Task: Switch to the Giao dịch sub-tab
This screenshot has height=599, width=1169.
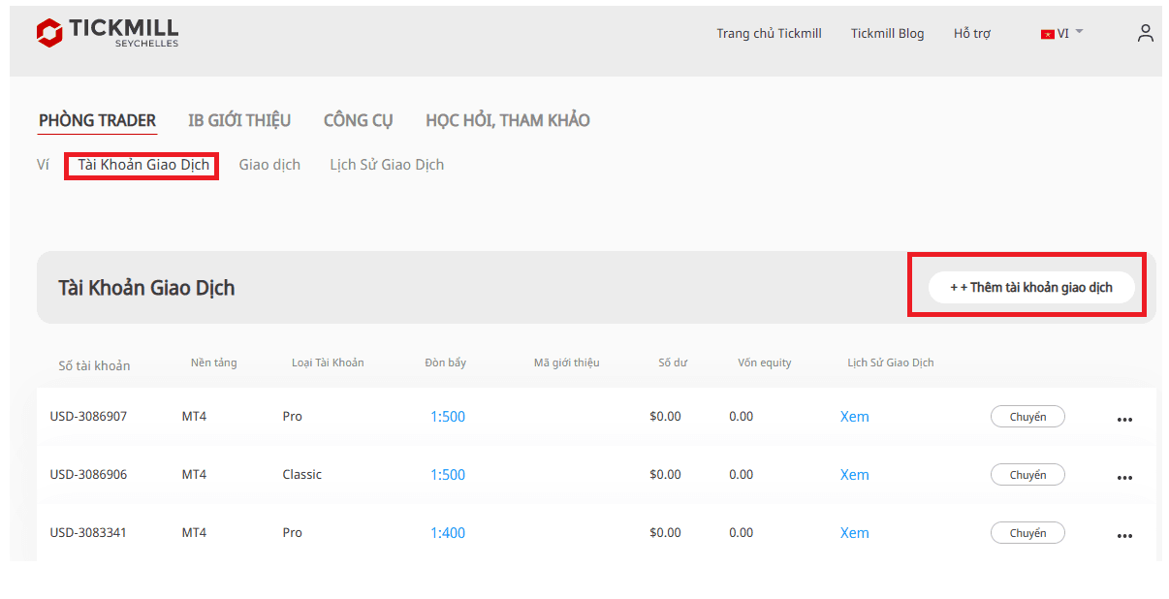Action: [x=269, y=165]
